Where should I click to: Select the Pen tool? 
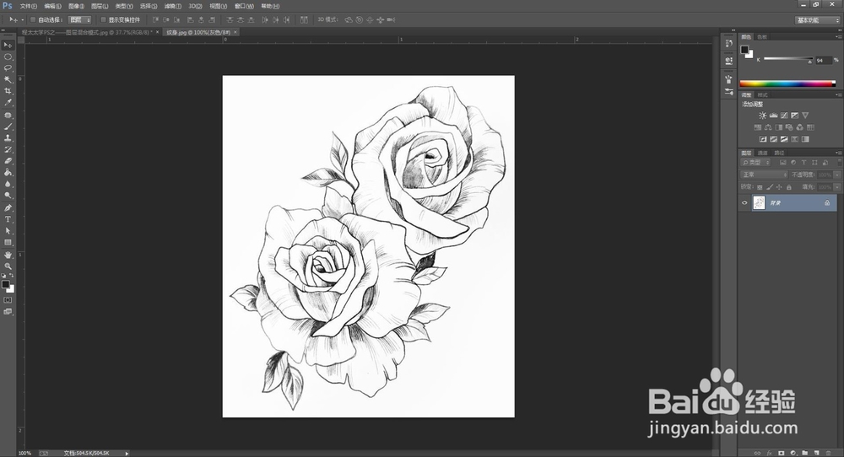[8, 208]
